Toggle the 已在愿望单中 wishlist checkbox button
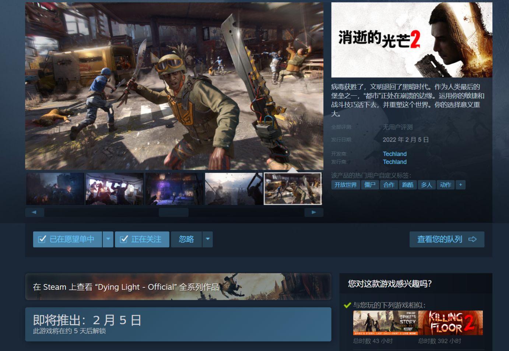 point(67,240)
